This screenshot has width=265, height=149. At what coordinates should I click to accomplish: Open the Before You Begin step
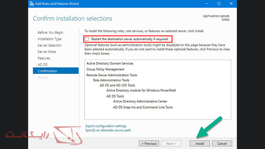(50, 32)
